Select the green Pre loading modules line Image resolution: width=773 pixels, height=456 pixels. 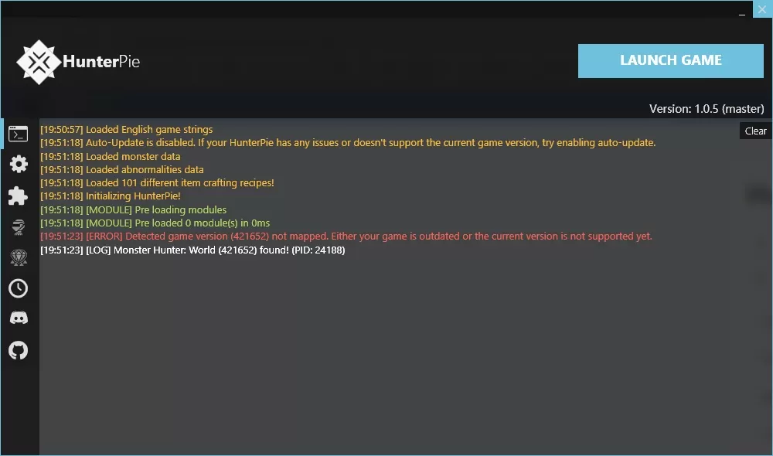[134, 210]
